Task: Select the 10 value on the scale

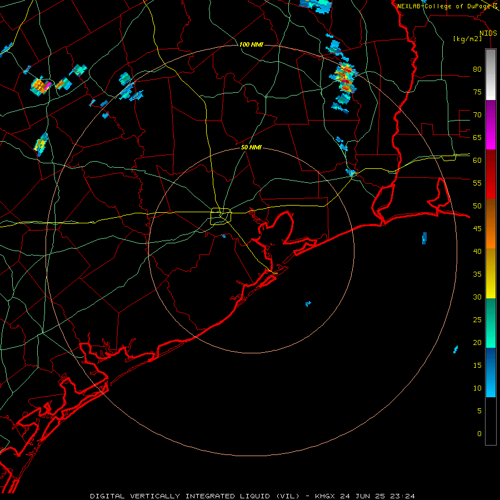Action: [x=477, y=388]
